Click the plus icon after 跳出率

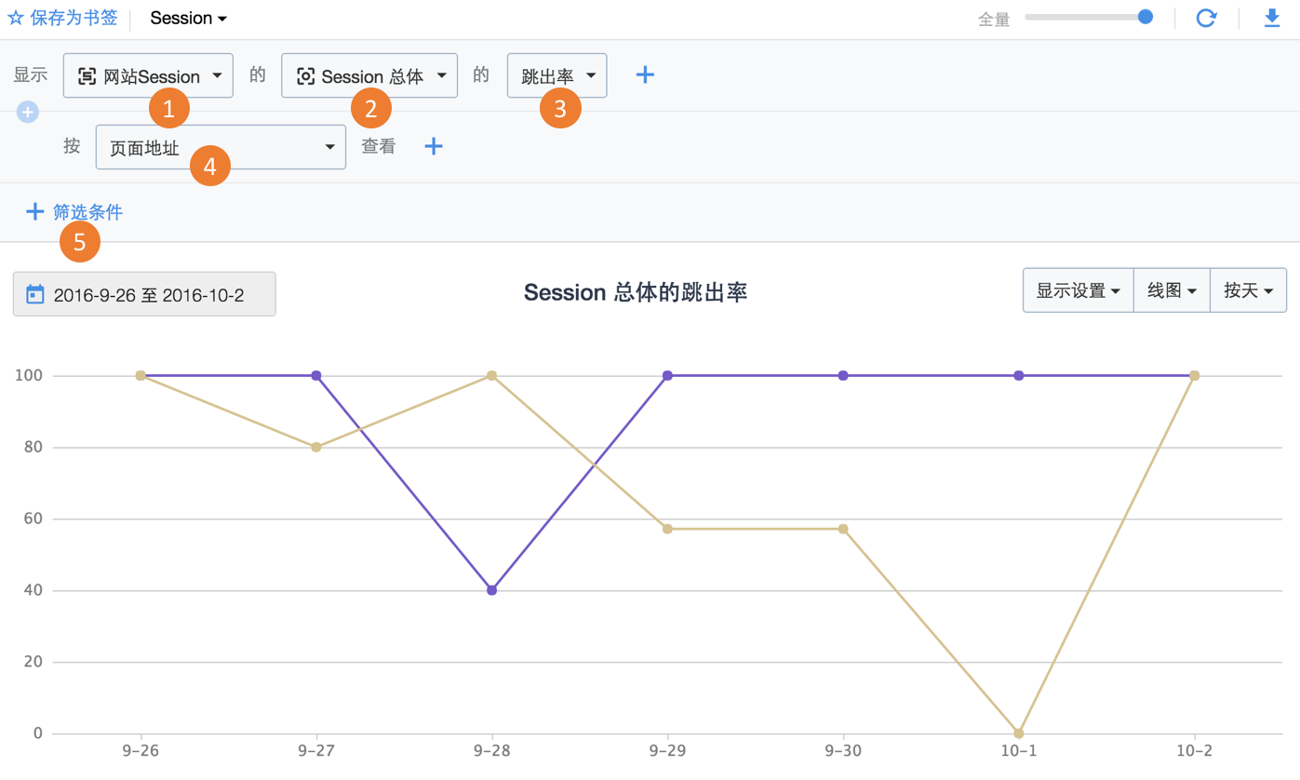[645, 75]
